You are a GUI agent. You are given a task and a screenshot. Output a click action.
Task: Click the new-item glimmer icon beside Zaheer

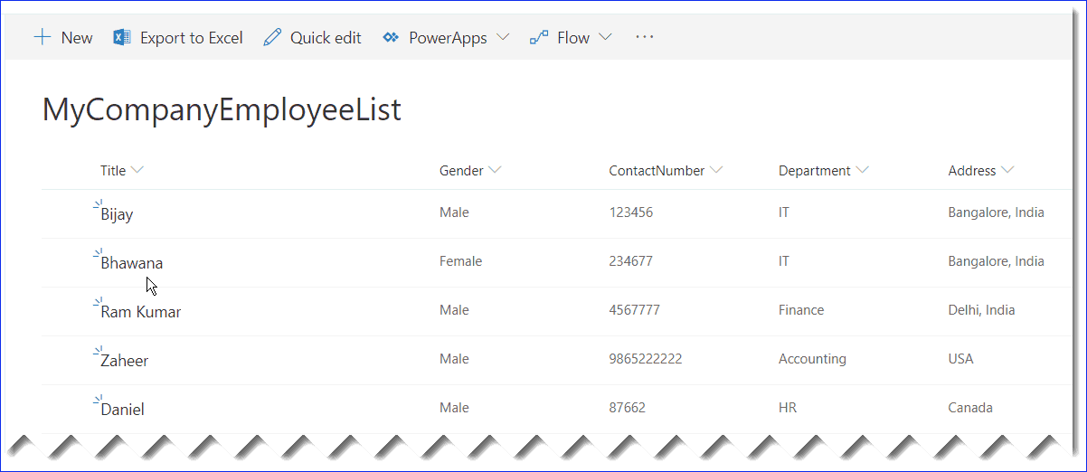tap(98, 352)
